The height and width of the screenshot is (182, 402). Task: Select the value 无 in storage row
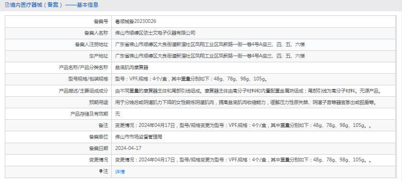[x=118, y=114]
